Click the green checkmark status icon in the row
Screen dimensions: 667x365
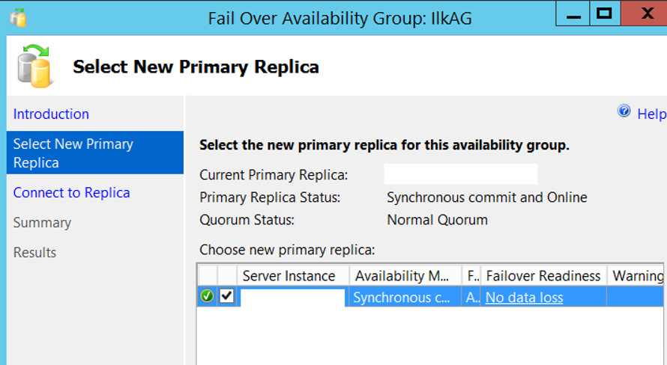[207, 296]
